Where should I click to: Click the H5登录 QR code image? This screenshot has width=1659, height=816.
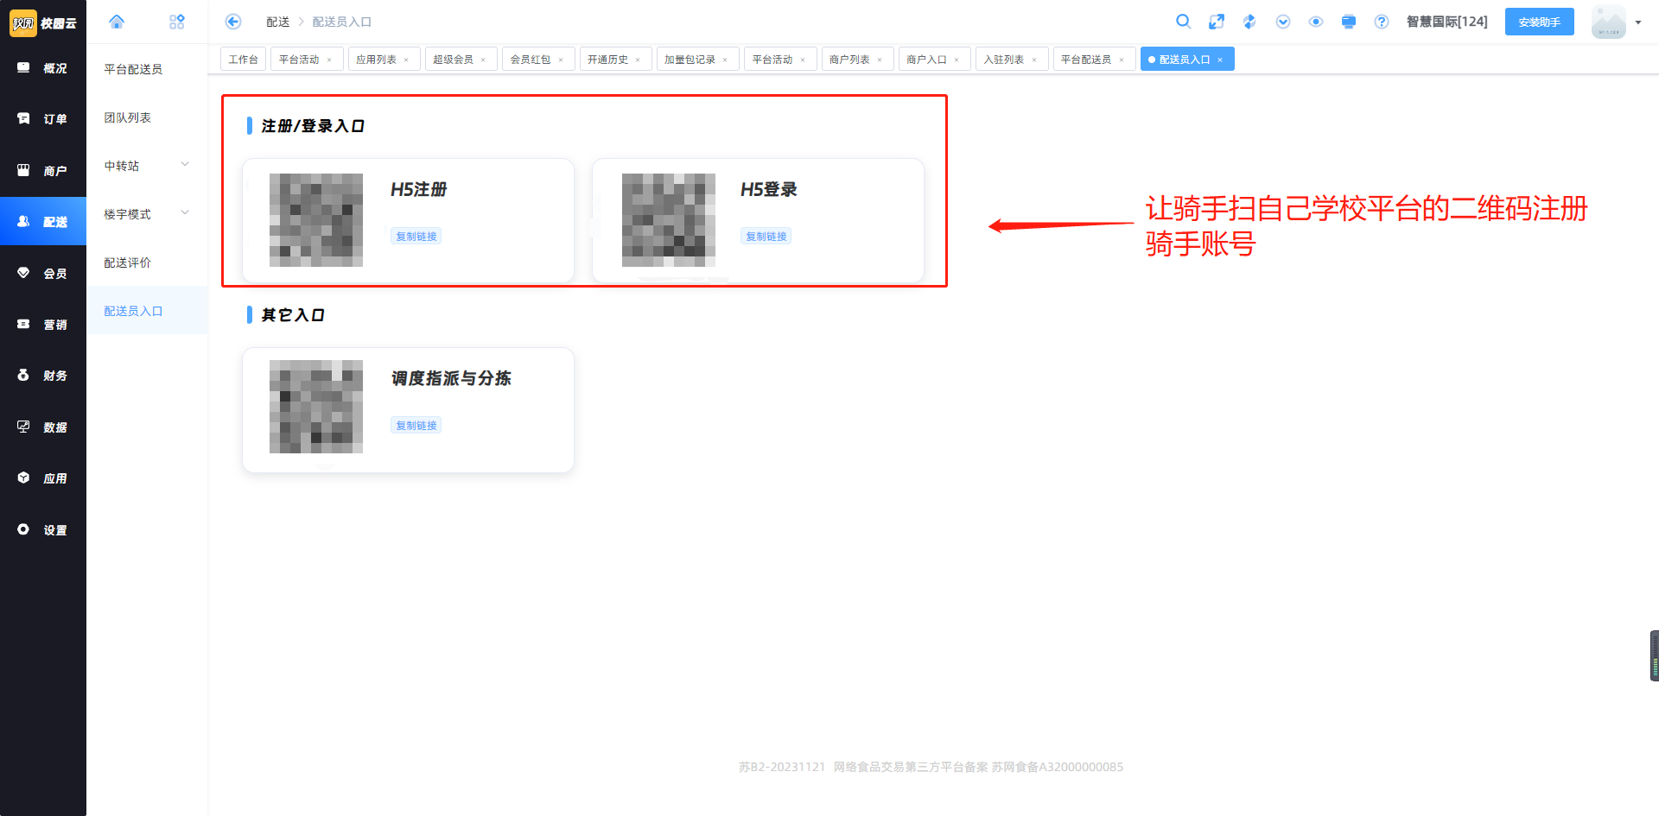pos(669,220)
